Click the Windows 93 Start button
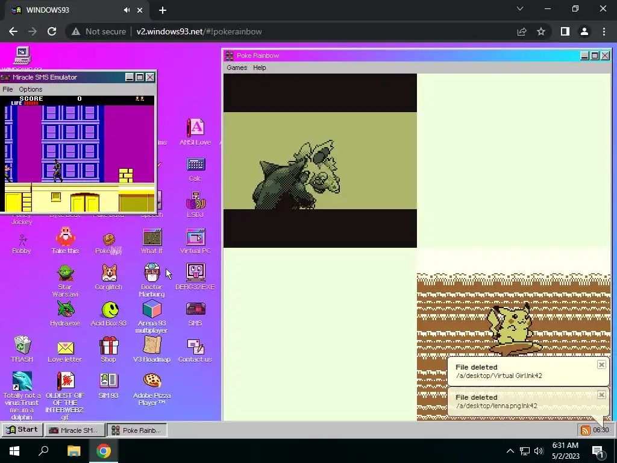This screenshot has width=617, height=463. (22, 430)
